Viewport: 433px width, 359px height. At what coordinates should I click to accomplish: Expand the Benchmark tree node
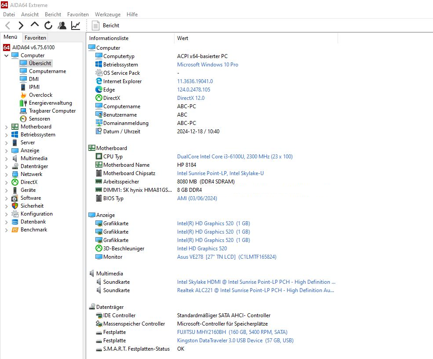pyautogui.click(x=6, y=230)
